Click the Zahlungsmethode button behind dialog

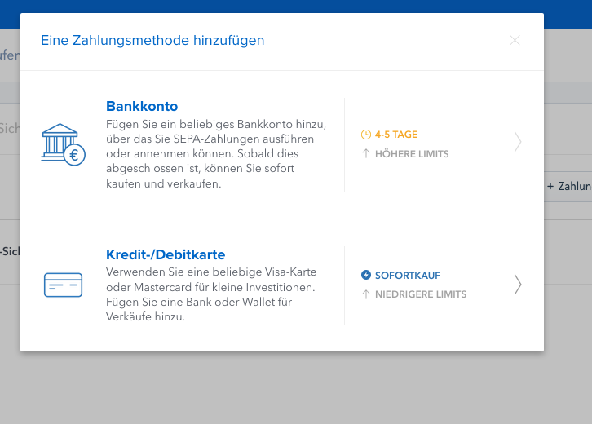click(x=568, y=186)
